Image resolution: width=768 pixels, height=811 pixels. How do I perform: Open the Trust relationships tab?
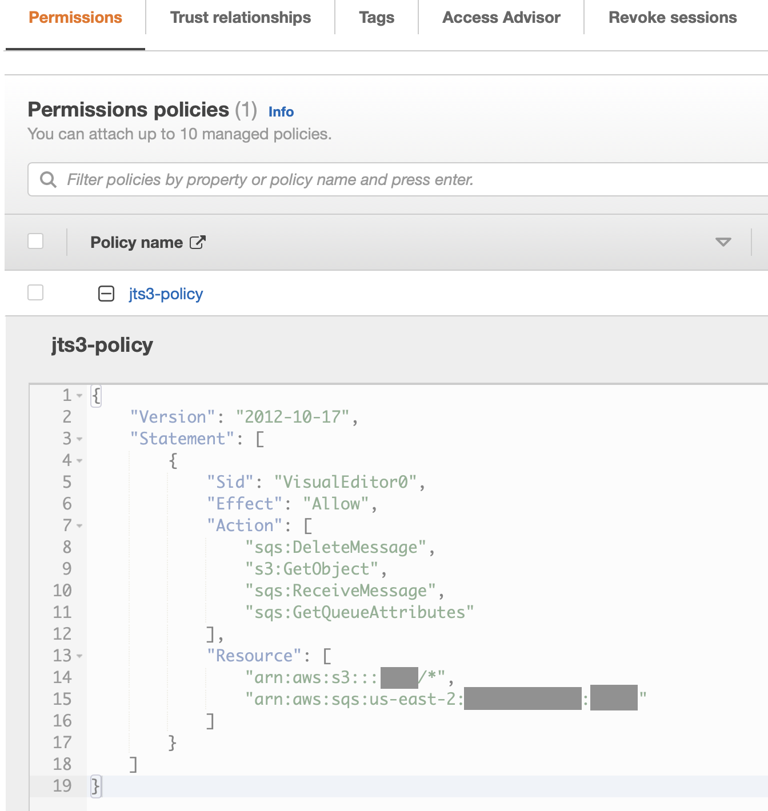click(x=241, y=18)
